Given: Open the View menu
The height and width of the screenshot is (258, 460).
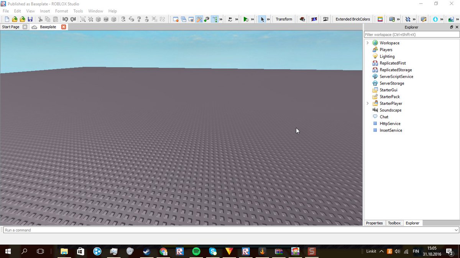Looking at the screenshot, I should pos(30,11).
